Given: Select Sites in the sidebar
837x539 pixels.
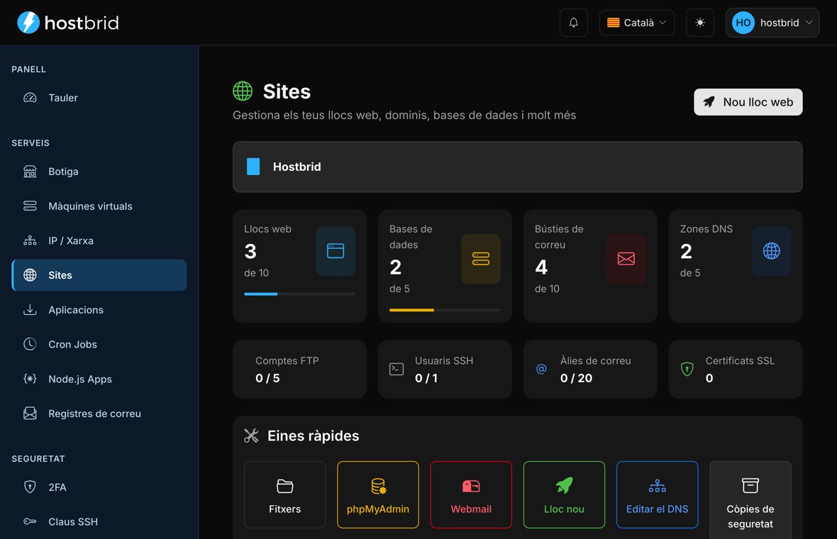Looking at the screenshot, I should pyautogui.click(x=99, y=275).
